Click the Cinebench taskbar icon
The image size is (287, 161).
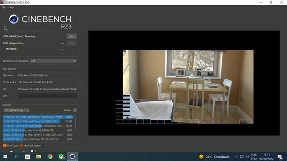[73, 157]
